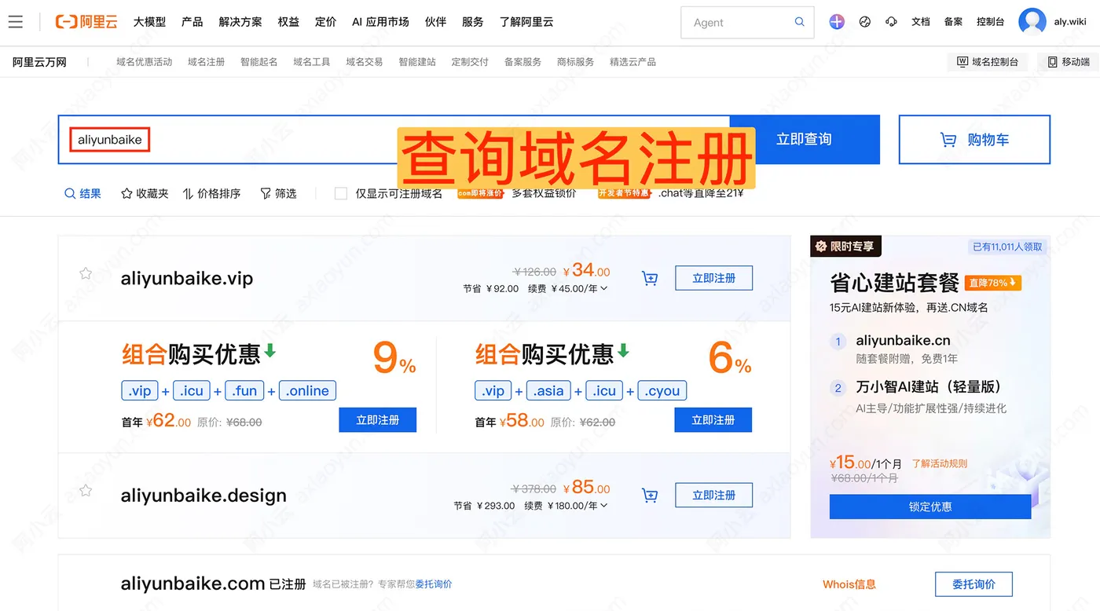
Task: Open the aly.wiki user avatar
Action: tap(1032, 22)
